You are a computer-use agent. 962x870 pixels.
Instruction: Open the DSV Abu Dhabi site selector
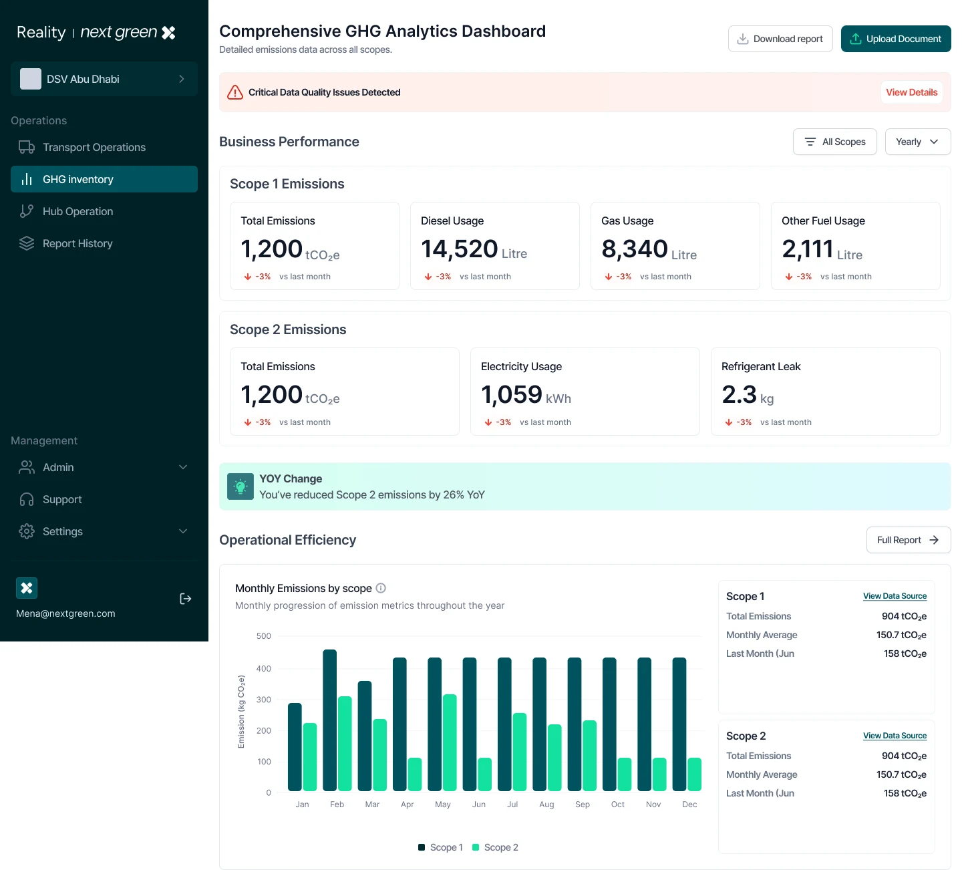(104, 79)
